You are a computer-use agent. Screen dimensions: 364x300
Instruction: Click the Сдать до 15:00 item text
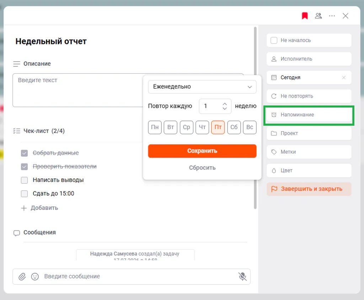[x=53, y=194]
